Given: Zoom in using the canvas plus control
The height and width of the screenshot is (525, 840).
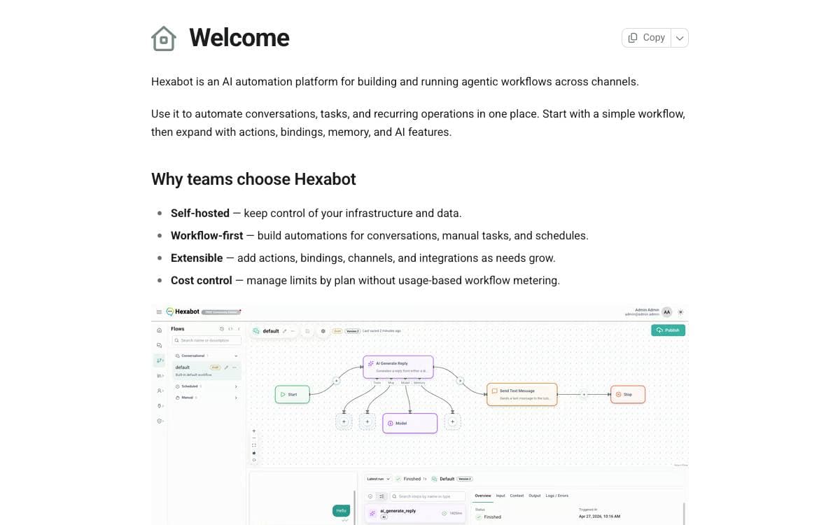Looking at the screenshot, I should [x=254, y=431].
